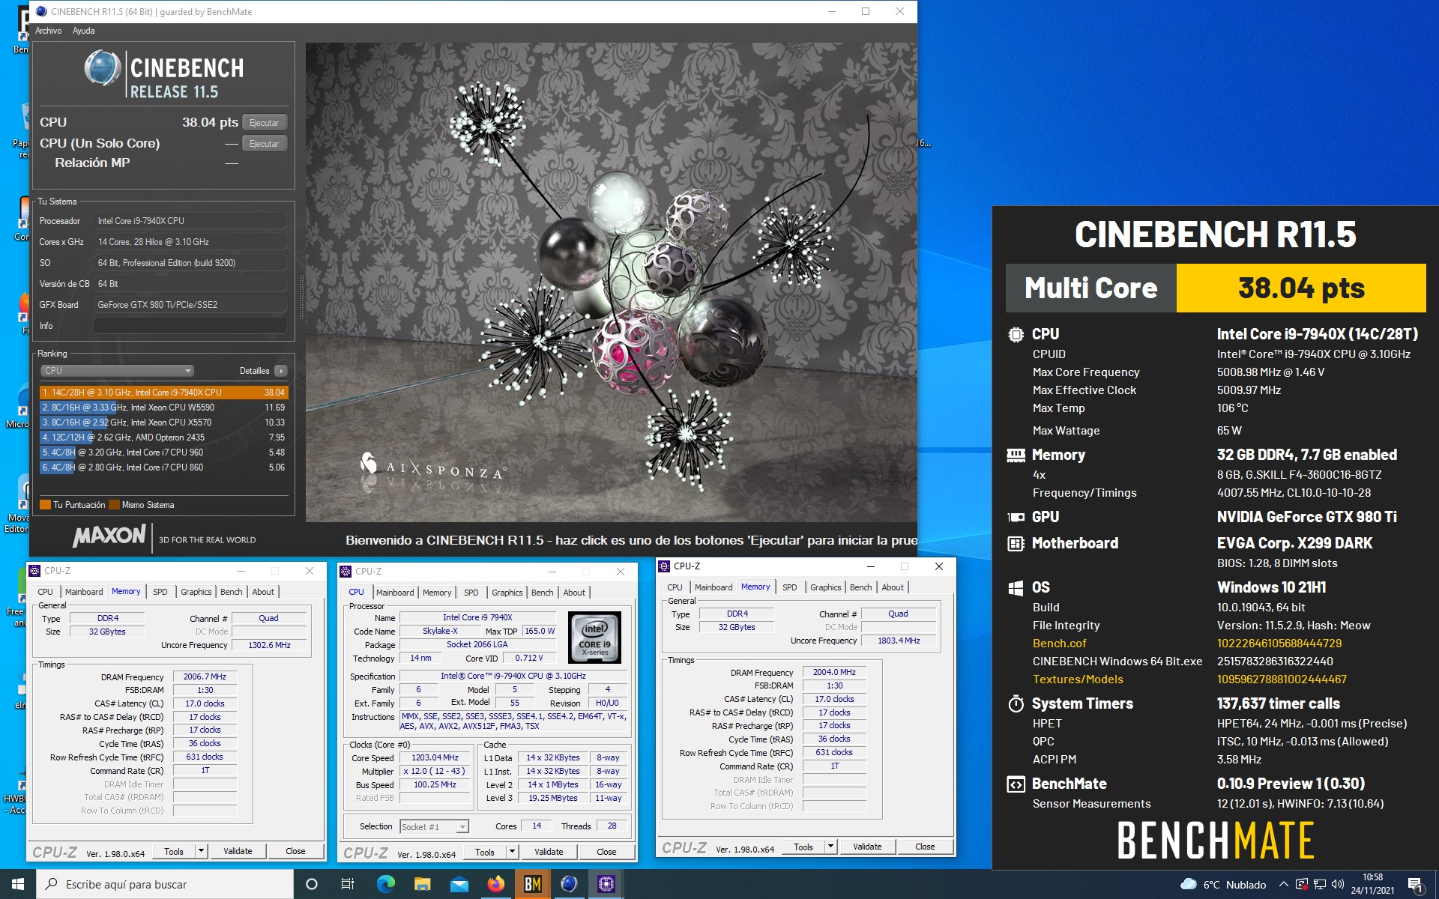Click Tools button in middle CPU-Z window
The width and height of the screenshot is (1439, 899).
tap(485, 852)
